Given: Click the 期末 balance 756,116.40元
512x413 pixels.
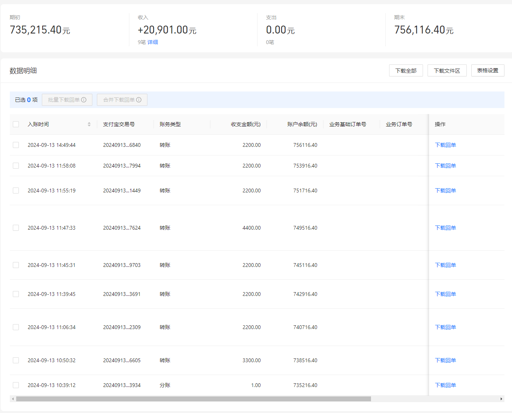Looking at the screenshot, I should (x=424, y=30).
